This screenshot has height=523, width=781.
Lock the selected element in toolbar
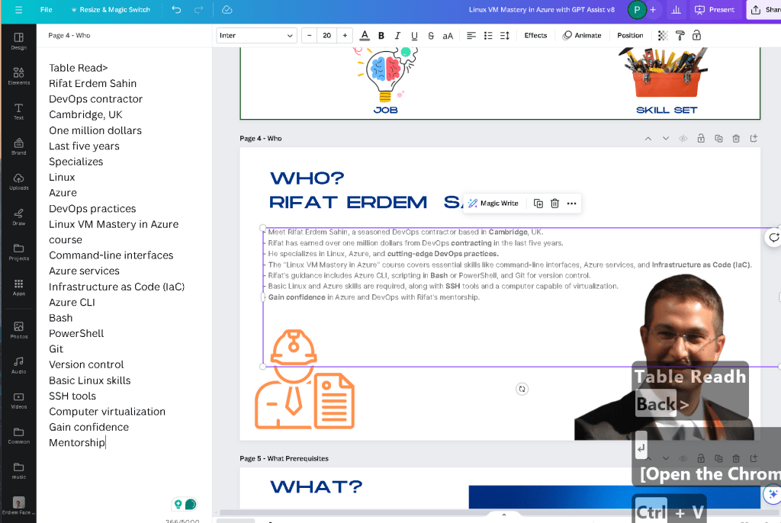pyautogui.click(x=696, y=35)
